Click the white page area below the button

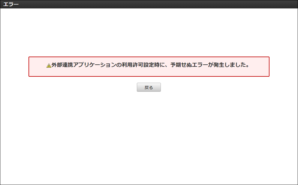149,135
